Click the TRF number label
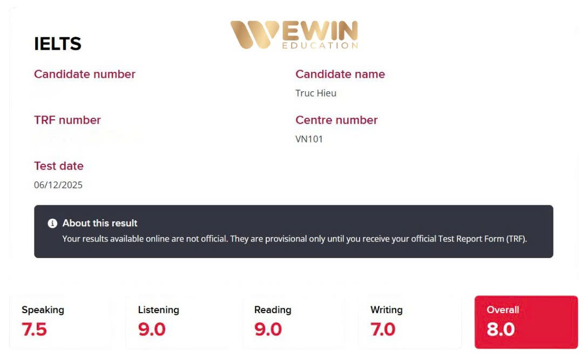The height and width of the screenshot is (358, 588). [67, 120]
